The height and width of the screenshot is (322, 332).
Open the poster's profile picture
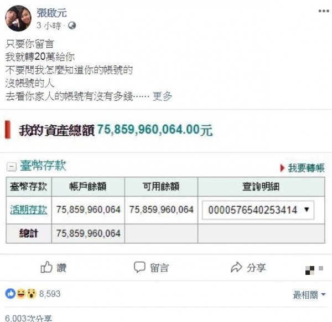point(18,18)
